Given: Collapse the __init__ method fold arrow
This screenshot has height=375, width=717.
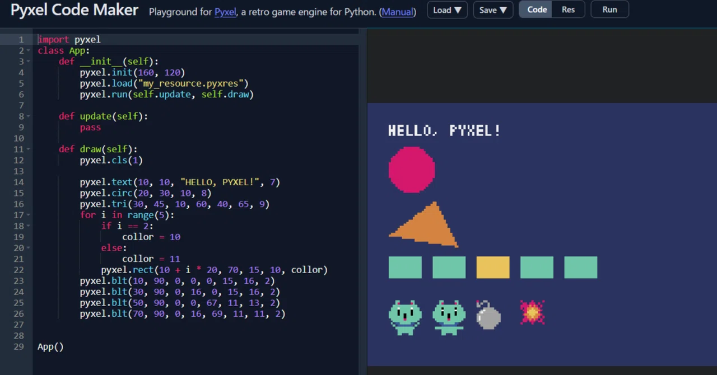Looking at the screenshot, I should pos(29,62).
